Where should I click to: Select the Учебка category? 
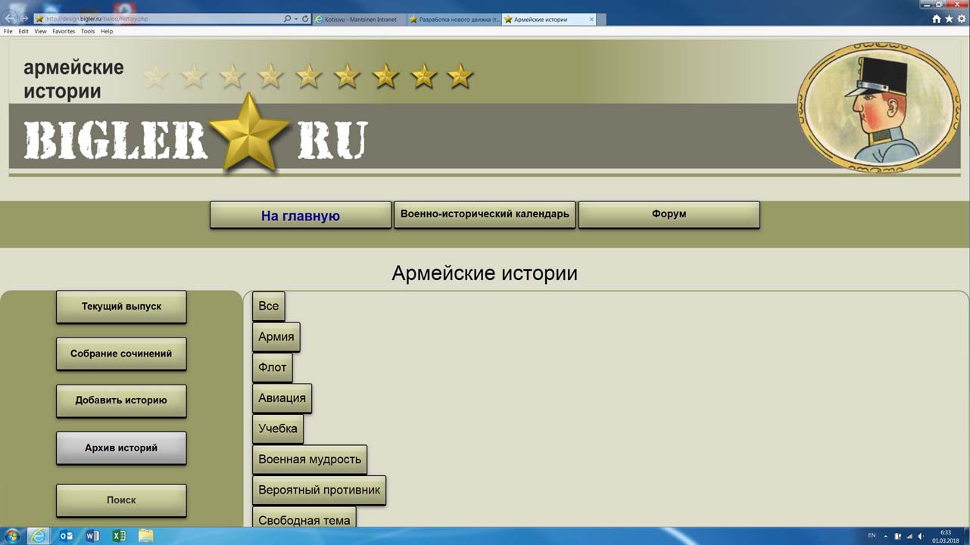277,428
